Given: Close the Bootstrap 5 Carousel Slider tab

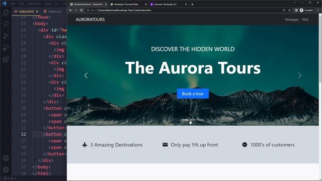Looking at the screenshot, I should 146,5.
